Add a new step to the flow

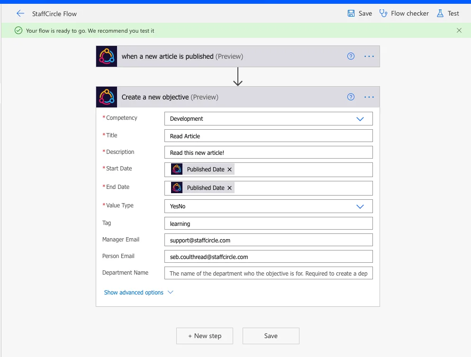coord(205,336)
